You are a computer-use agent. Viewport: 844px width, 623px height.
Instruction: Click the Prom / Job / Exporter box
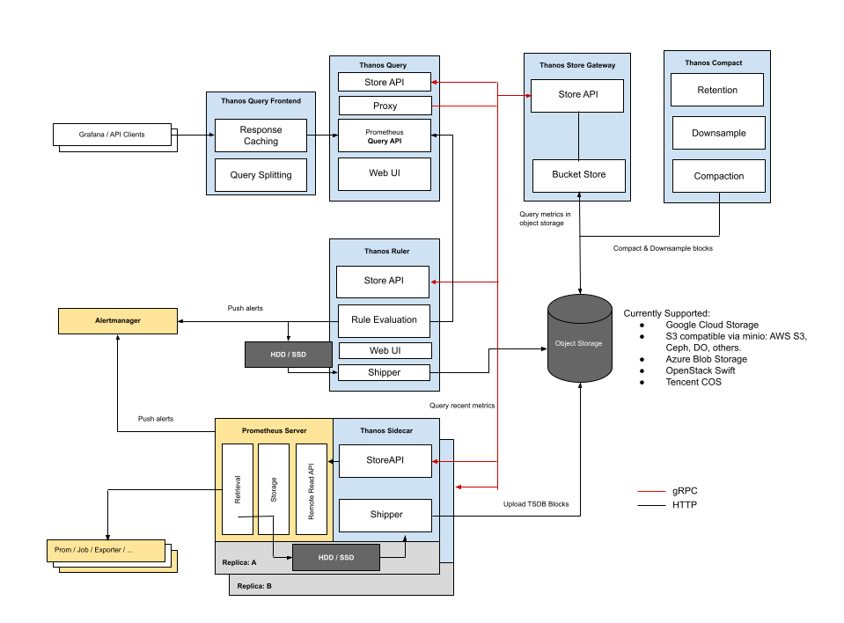click(x=106, y=550)
